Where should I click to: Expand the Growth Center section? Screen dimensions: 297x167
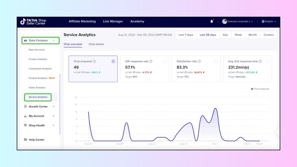pos(53,107)
